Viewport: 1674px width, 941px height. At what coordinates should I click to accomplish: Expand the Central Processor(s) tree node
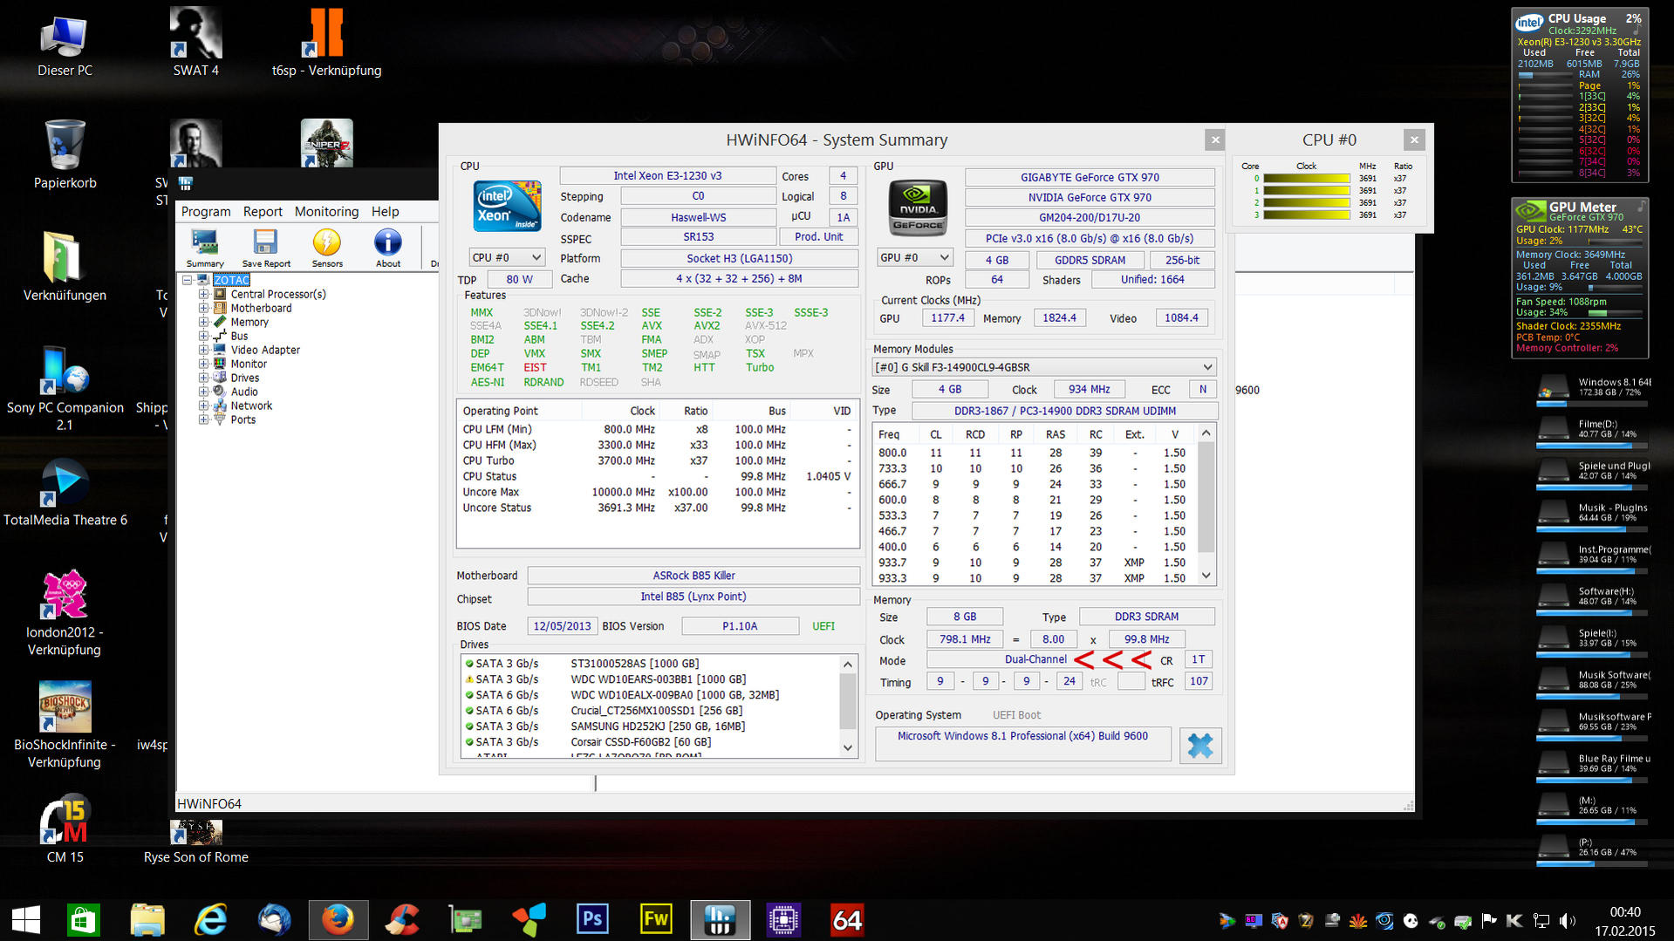pyautogui.click(x=203, y=294)
